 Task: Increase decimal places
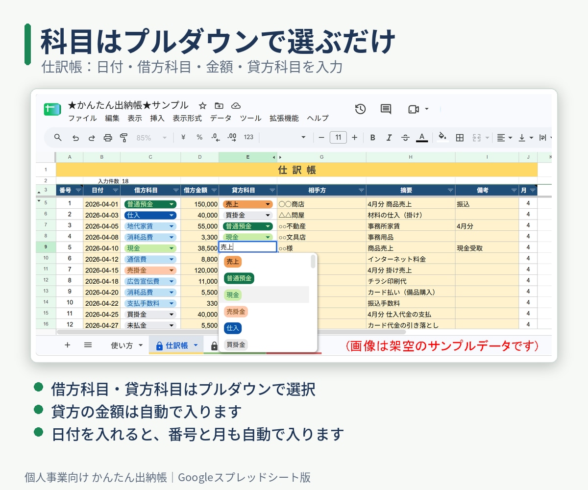click(x=232, y=138)
